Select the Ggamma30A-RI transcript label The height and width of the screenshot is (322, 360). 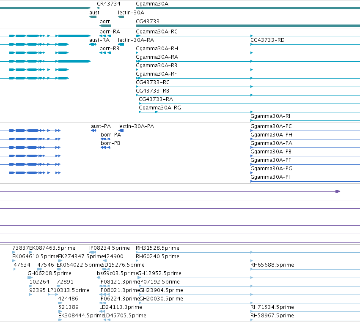(x=270, y=116)
